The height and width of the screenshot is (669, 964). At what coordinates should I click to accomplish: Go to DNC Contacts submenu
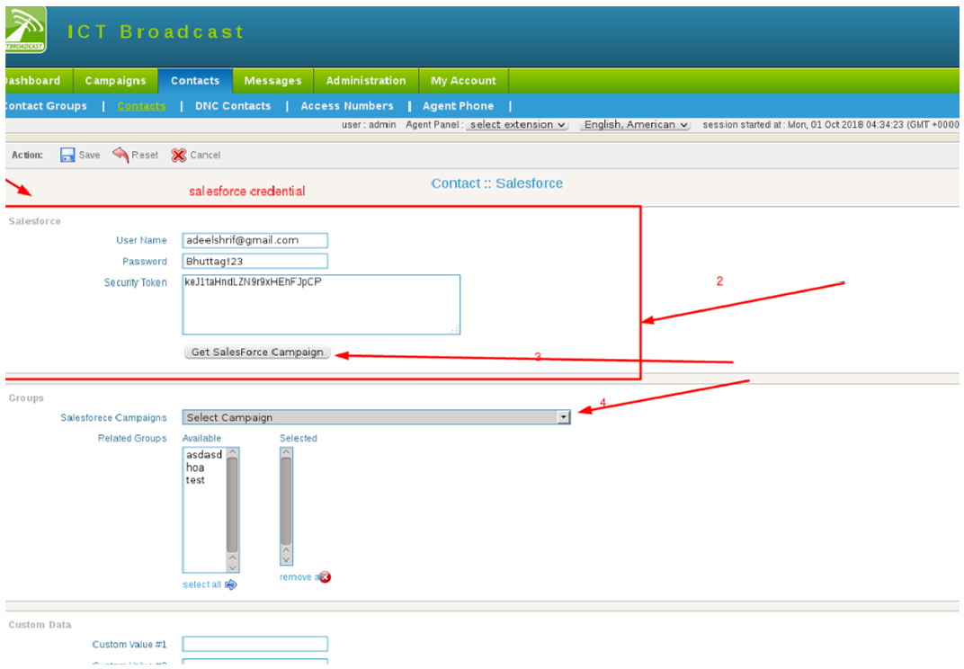point(233,106)
